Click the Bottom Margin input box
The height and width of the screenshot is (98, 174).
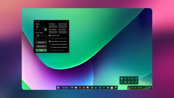pos(63,27)
